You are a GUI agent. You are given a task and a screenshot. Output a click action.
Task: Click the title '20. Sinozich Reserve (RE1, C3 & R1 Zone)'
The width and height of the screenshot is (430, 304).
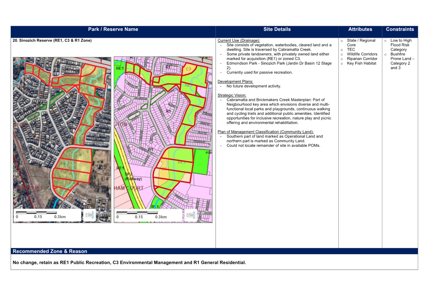pyautogui.click(x=52, y=40)
